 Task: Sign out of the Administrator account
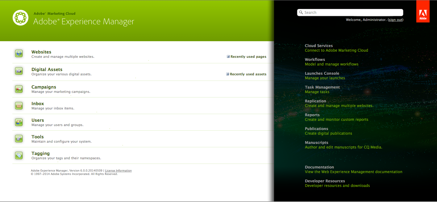click(395, 20)
